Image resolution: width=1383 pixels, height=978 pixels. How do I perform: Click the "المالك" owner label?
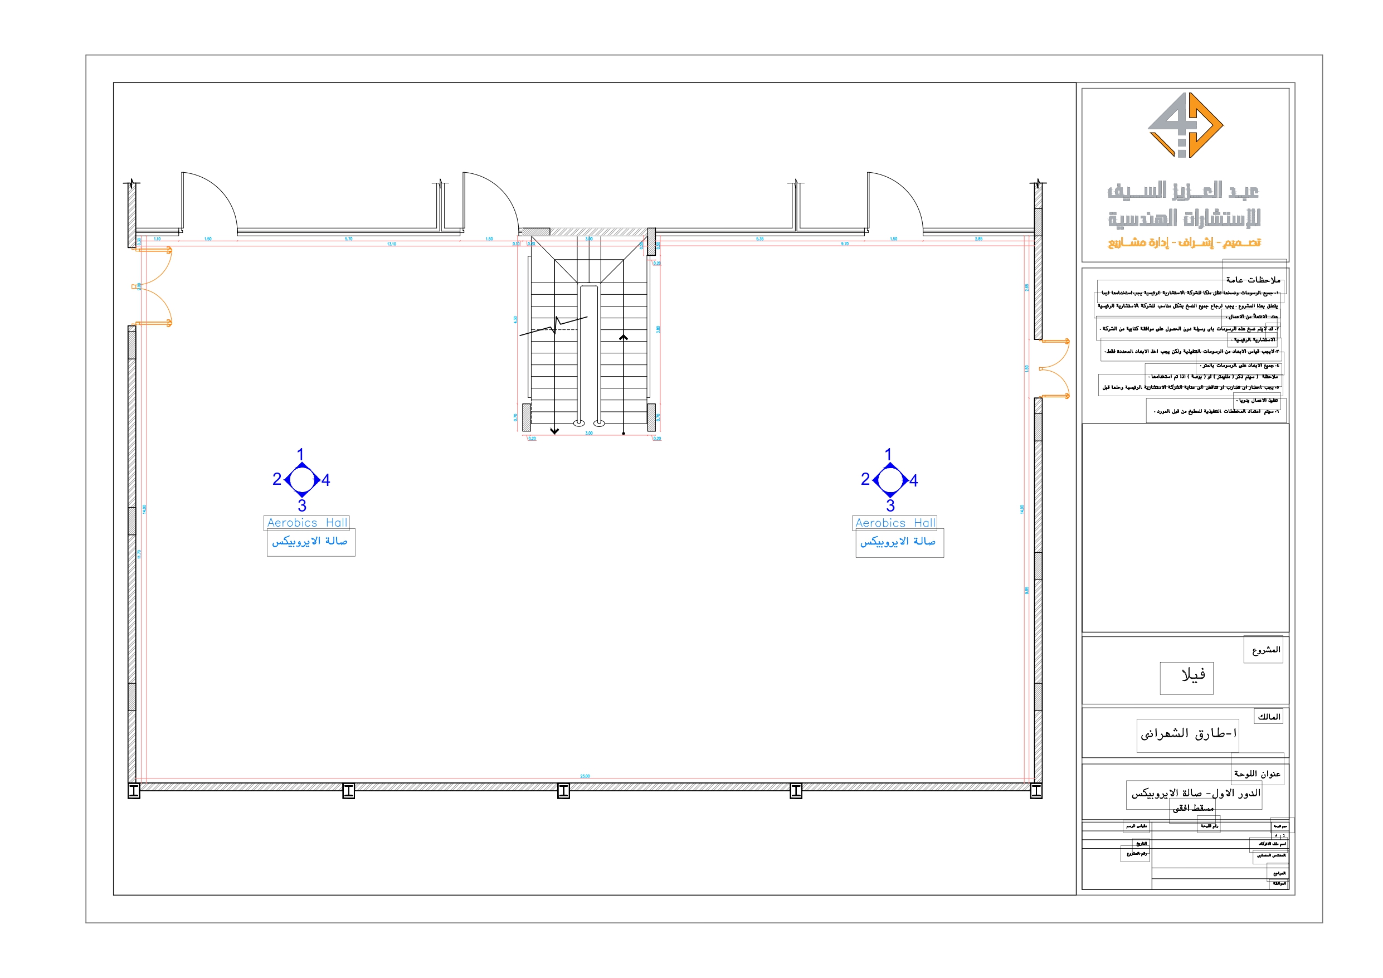[x=1269, y=717]
